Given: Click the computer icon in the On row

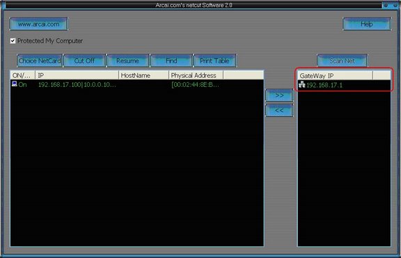Looking at the screenshot, I should (x=15, y=83).
